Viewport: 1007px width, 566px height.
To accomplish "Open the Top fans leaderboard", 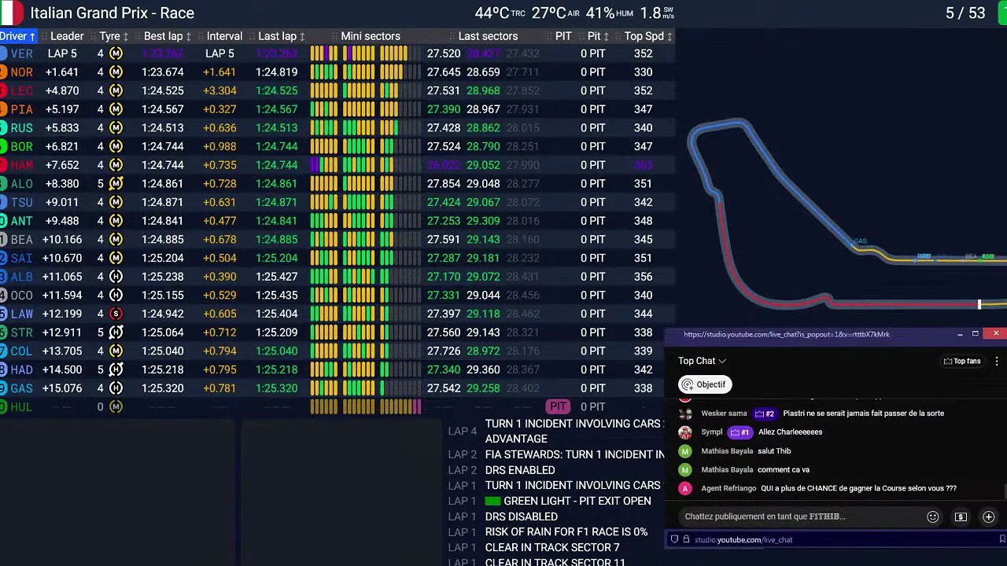I will tap(962, 361).
